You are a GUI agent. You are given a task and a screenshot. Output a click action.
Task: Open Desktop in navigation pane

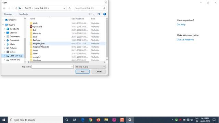13,33
